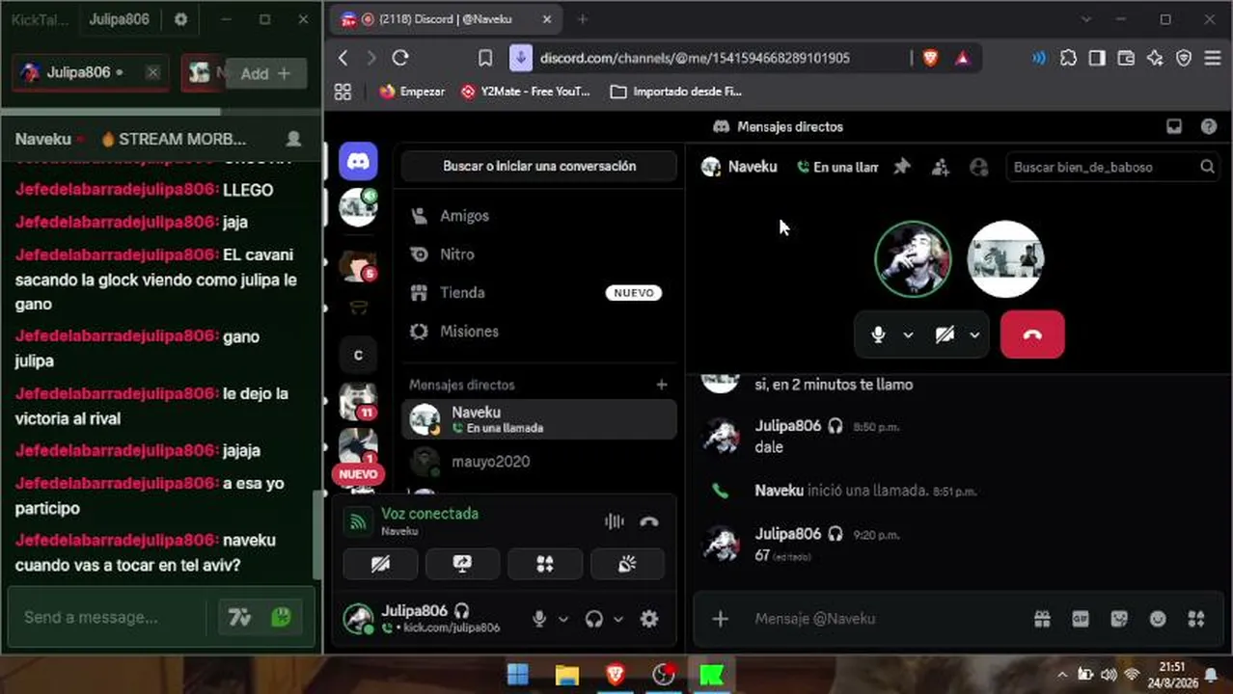This screenshot has width=1233, height=694.
Task: Open new browser tab plus button
Action: (x=582, y=19)
